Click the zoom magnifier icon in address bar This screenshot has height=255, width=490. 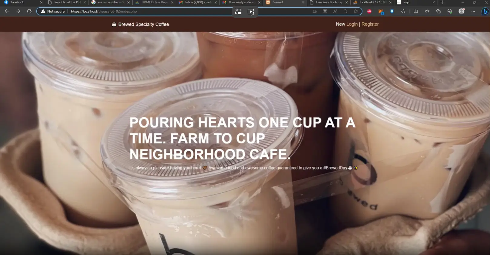click(346, 11)
